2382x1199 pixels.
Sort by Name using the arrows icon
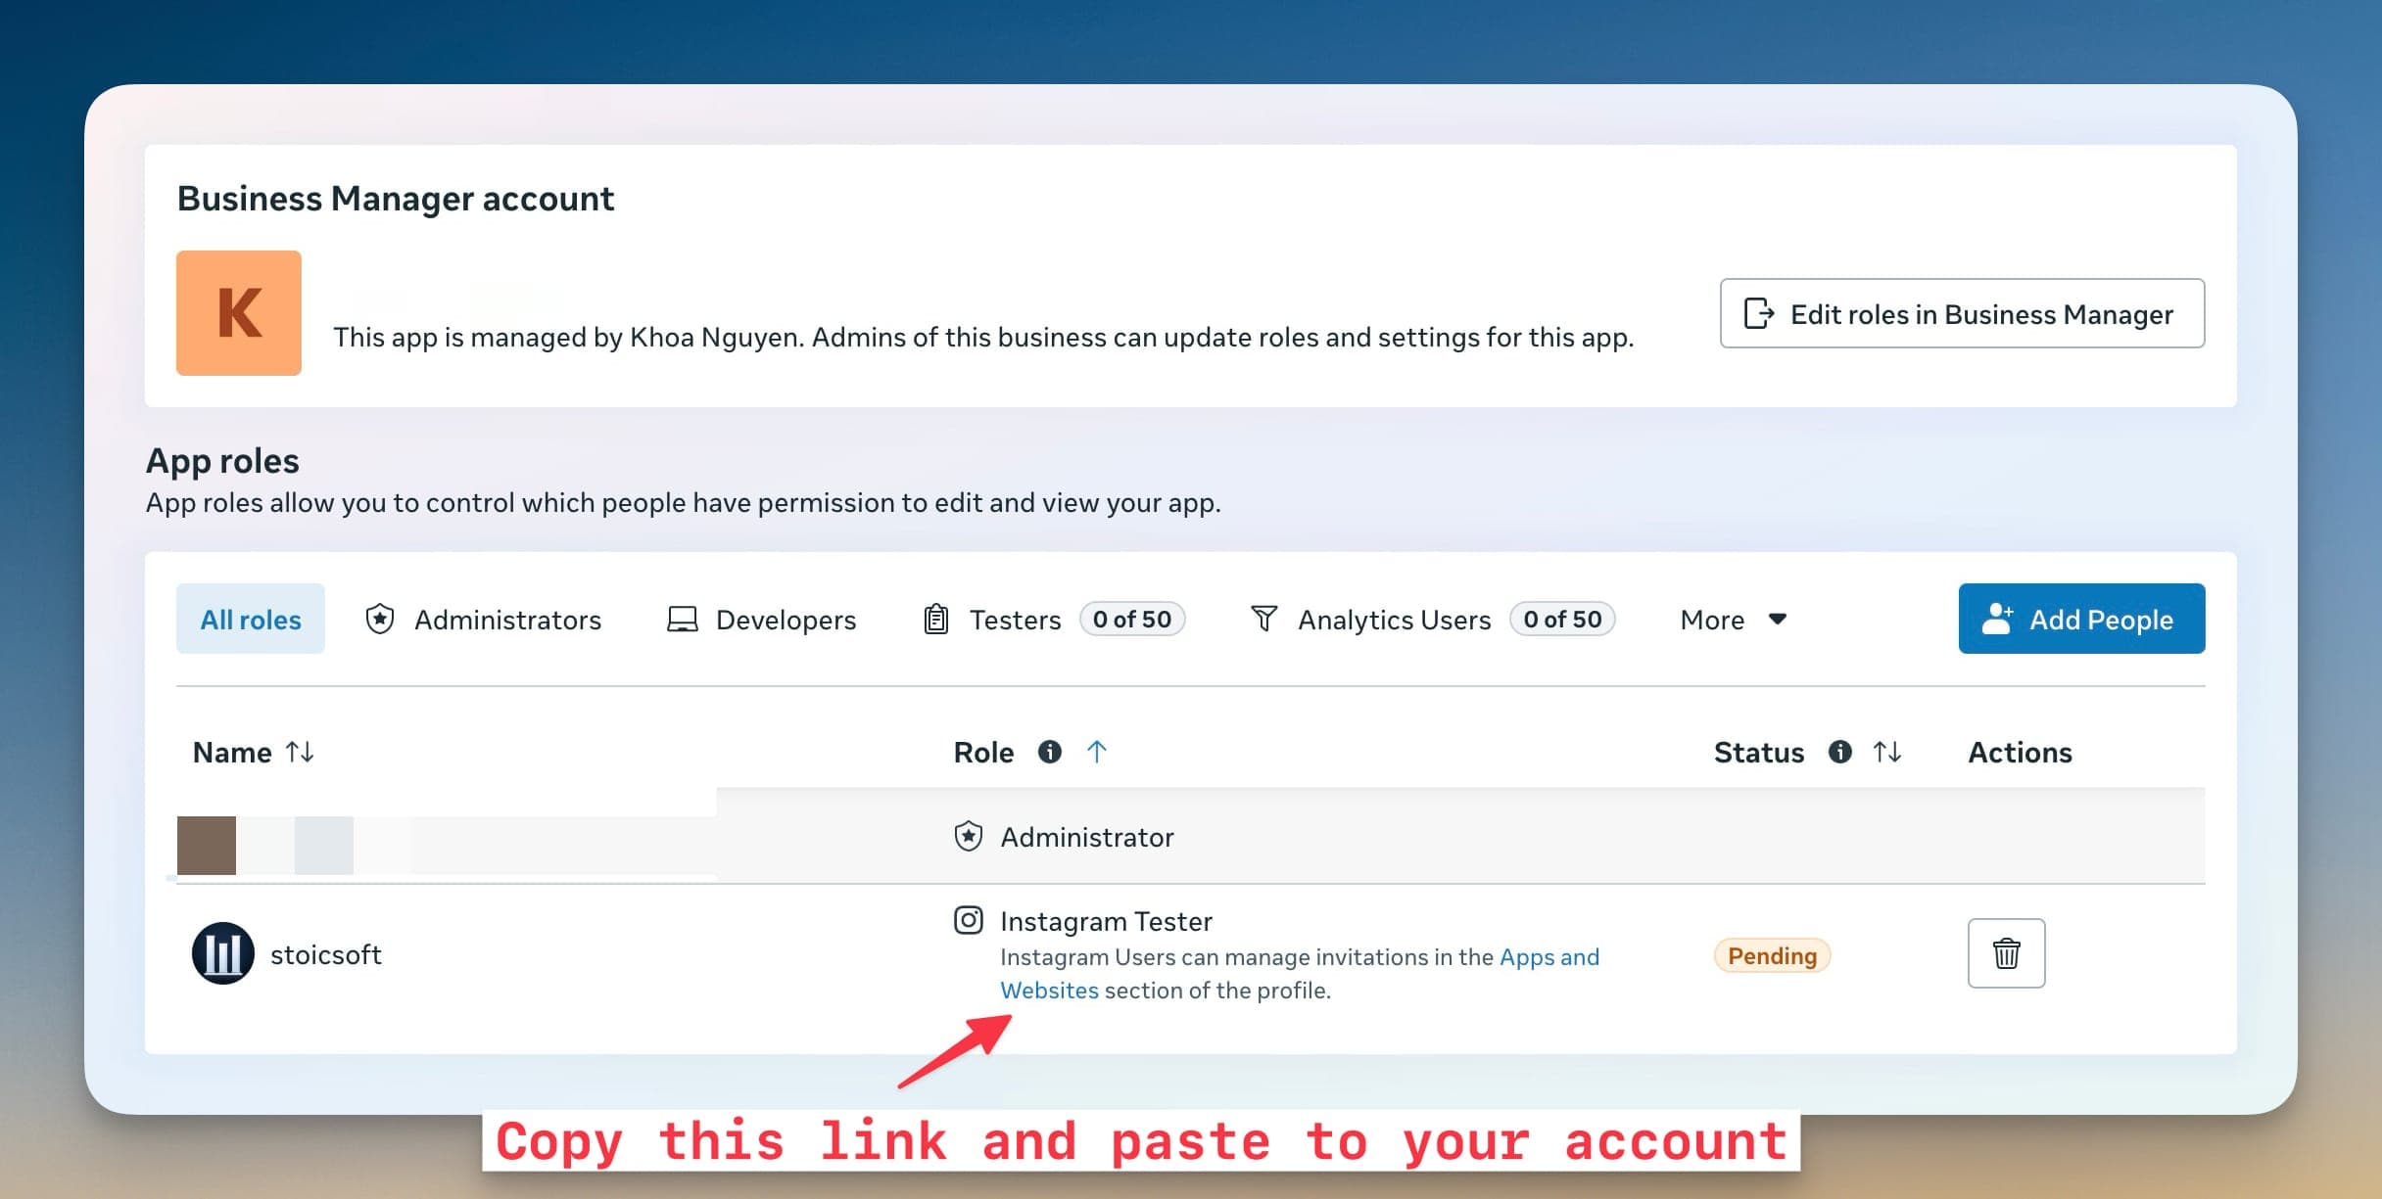pyautogui.click(x=300, y=752)
